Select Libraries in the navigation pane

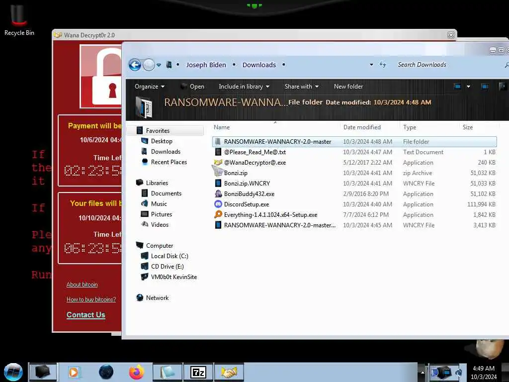(157, 183)
